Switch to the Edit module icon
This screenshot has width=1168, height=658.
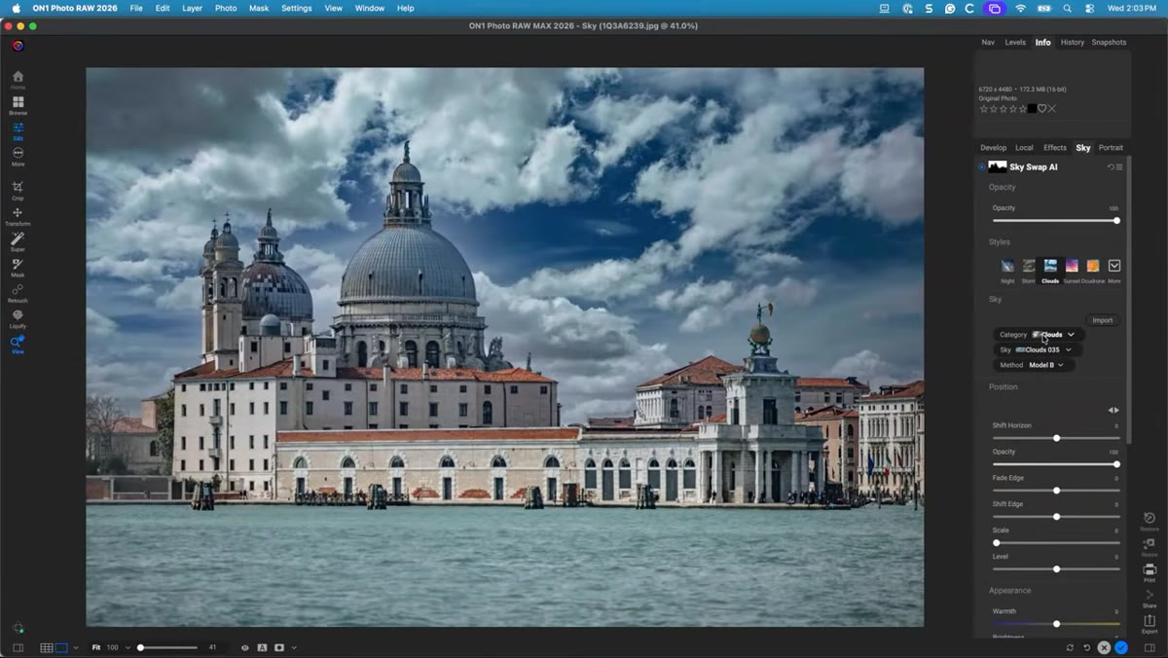coord(18,130)
